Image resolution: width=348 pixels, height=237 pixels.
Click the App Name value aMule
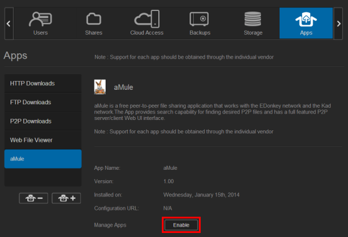tap(170, 168)
